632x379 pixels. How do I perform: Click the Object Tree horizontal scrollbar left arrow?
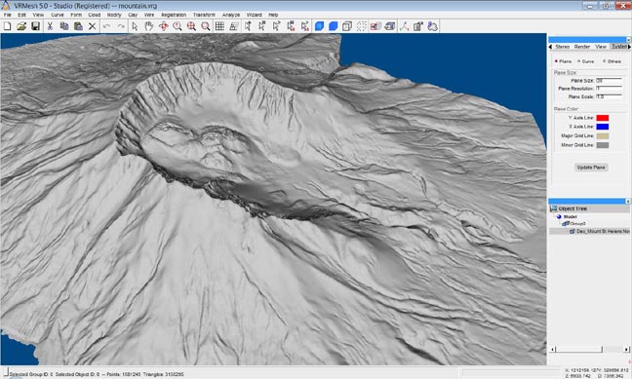553,349
